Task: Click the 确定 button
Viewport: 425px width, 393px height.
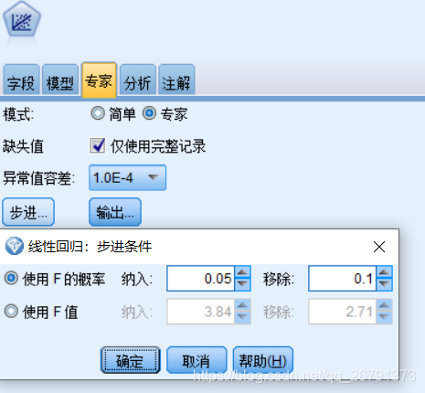Action: tap(131, 360)
